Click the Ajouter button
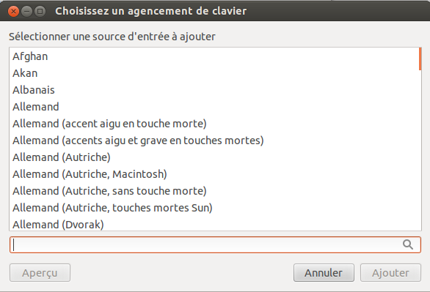The height and width of the screenshot is (292, 430). 390,272
